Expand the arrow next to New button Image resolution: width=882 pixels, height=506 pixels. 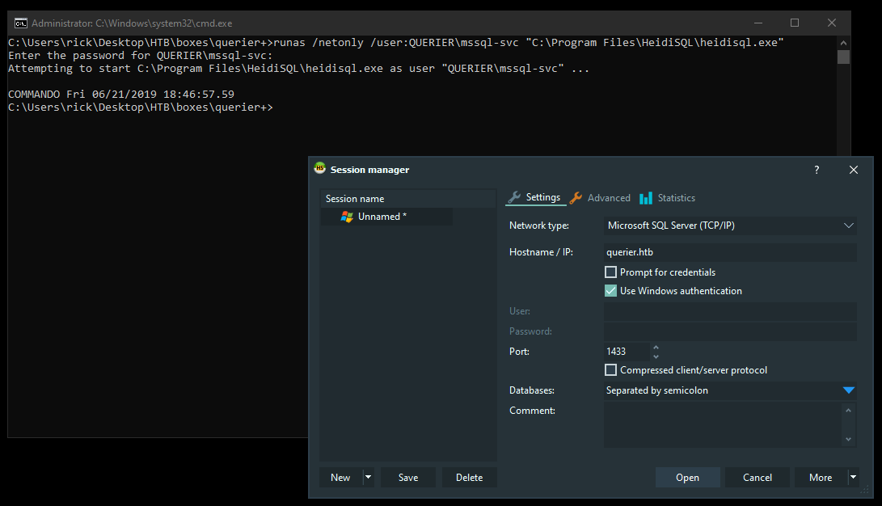pyautogui.click(x=369, y=477)
